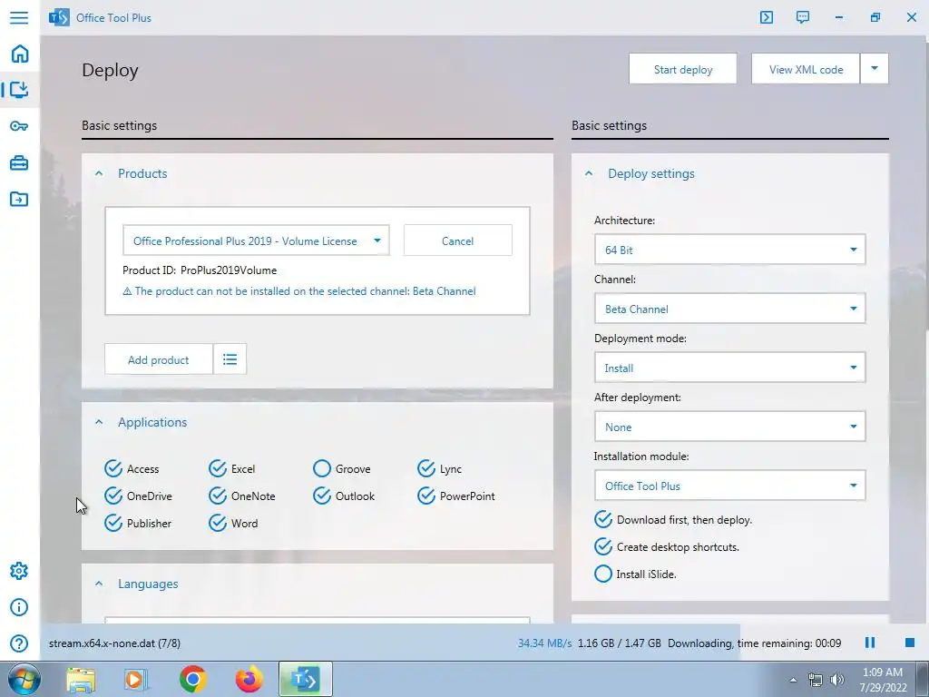Click View XML code button
This screenshot has width=929, height=697.
pyautogui.click(x=806, y=69)
